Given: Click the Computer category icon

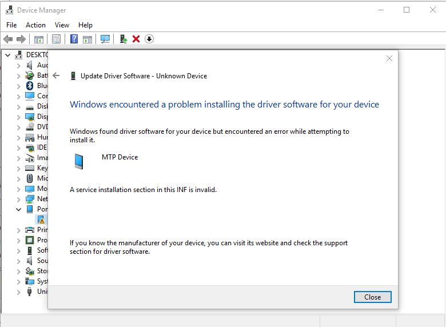Looking at the screenshot, I should (30, 96).
